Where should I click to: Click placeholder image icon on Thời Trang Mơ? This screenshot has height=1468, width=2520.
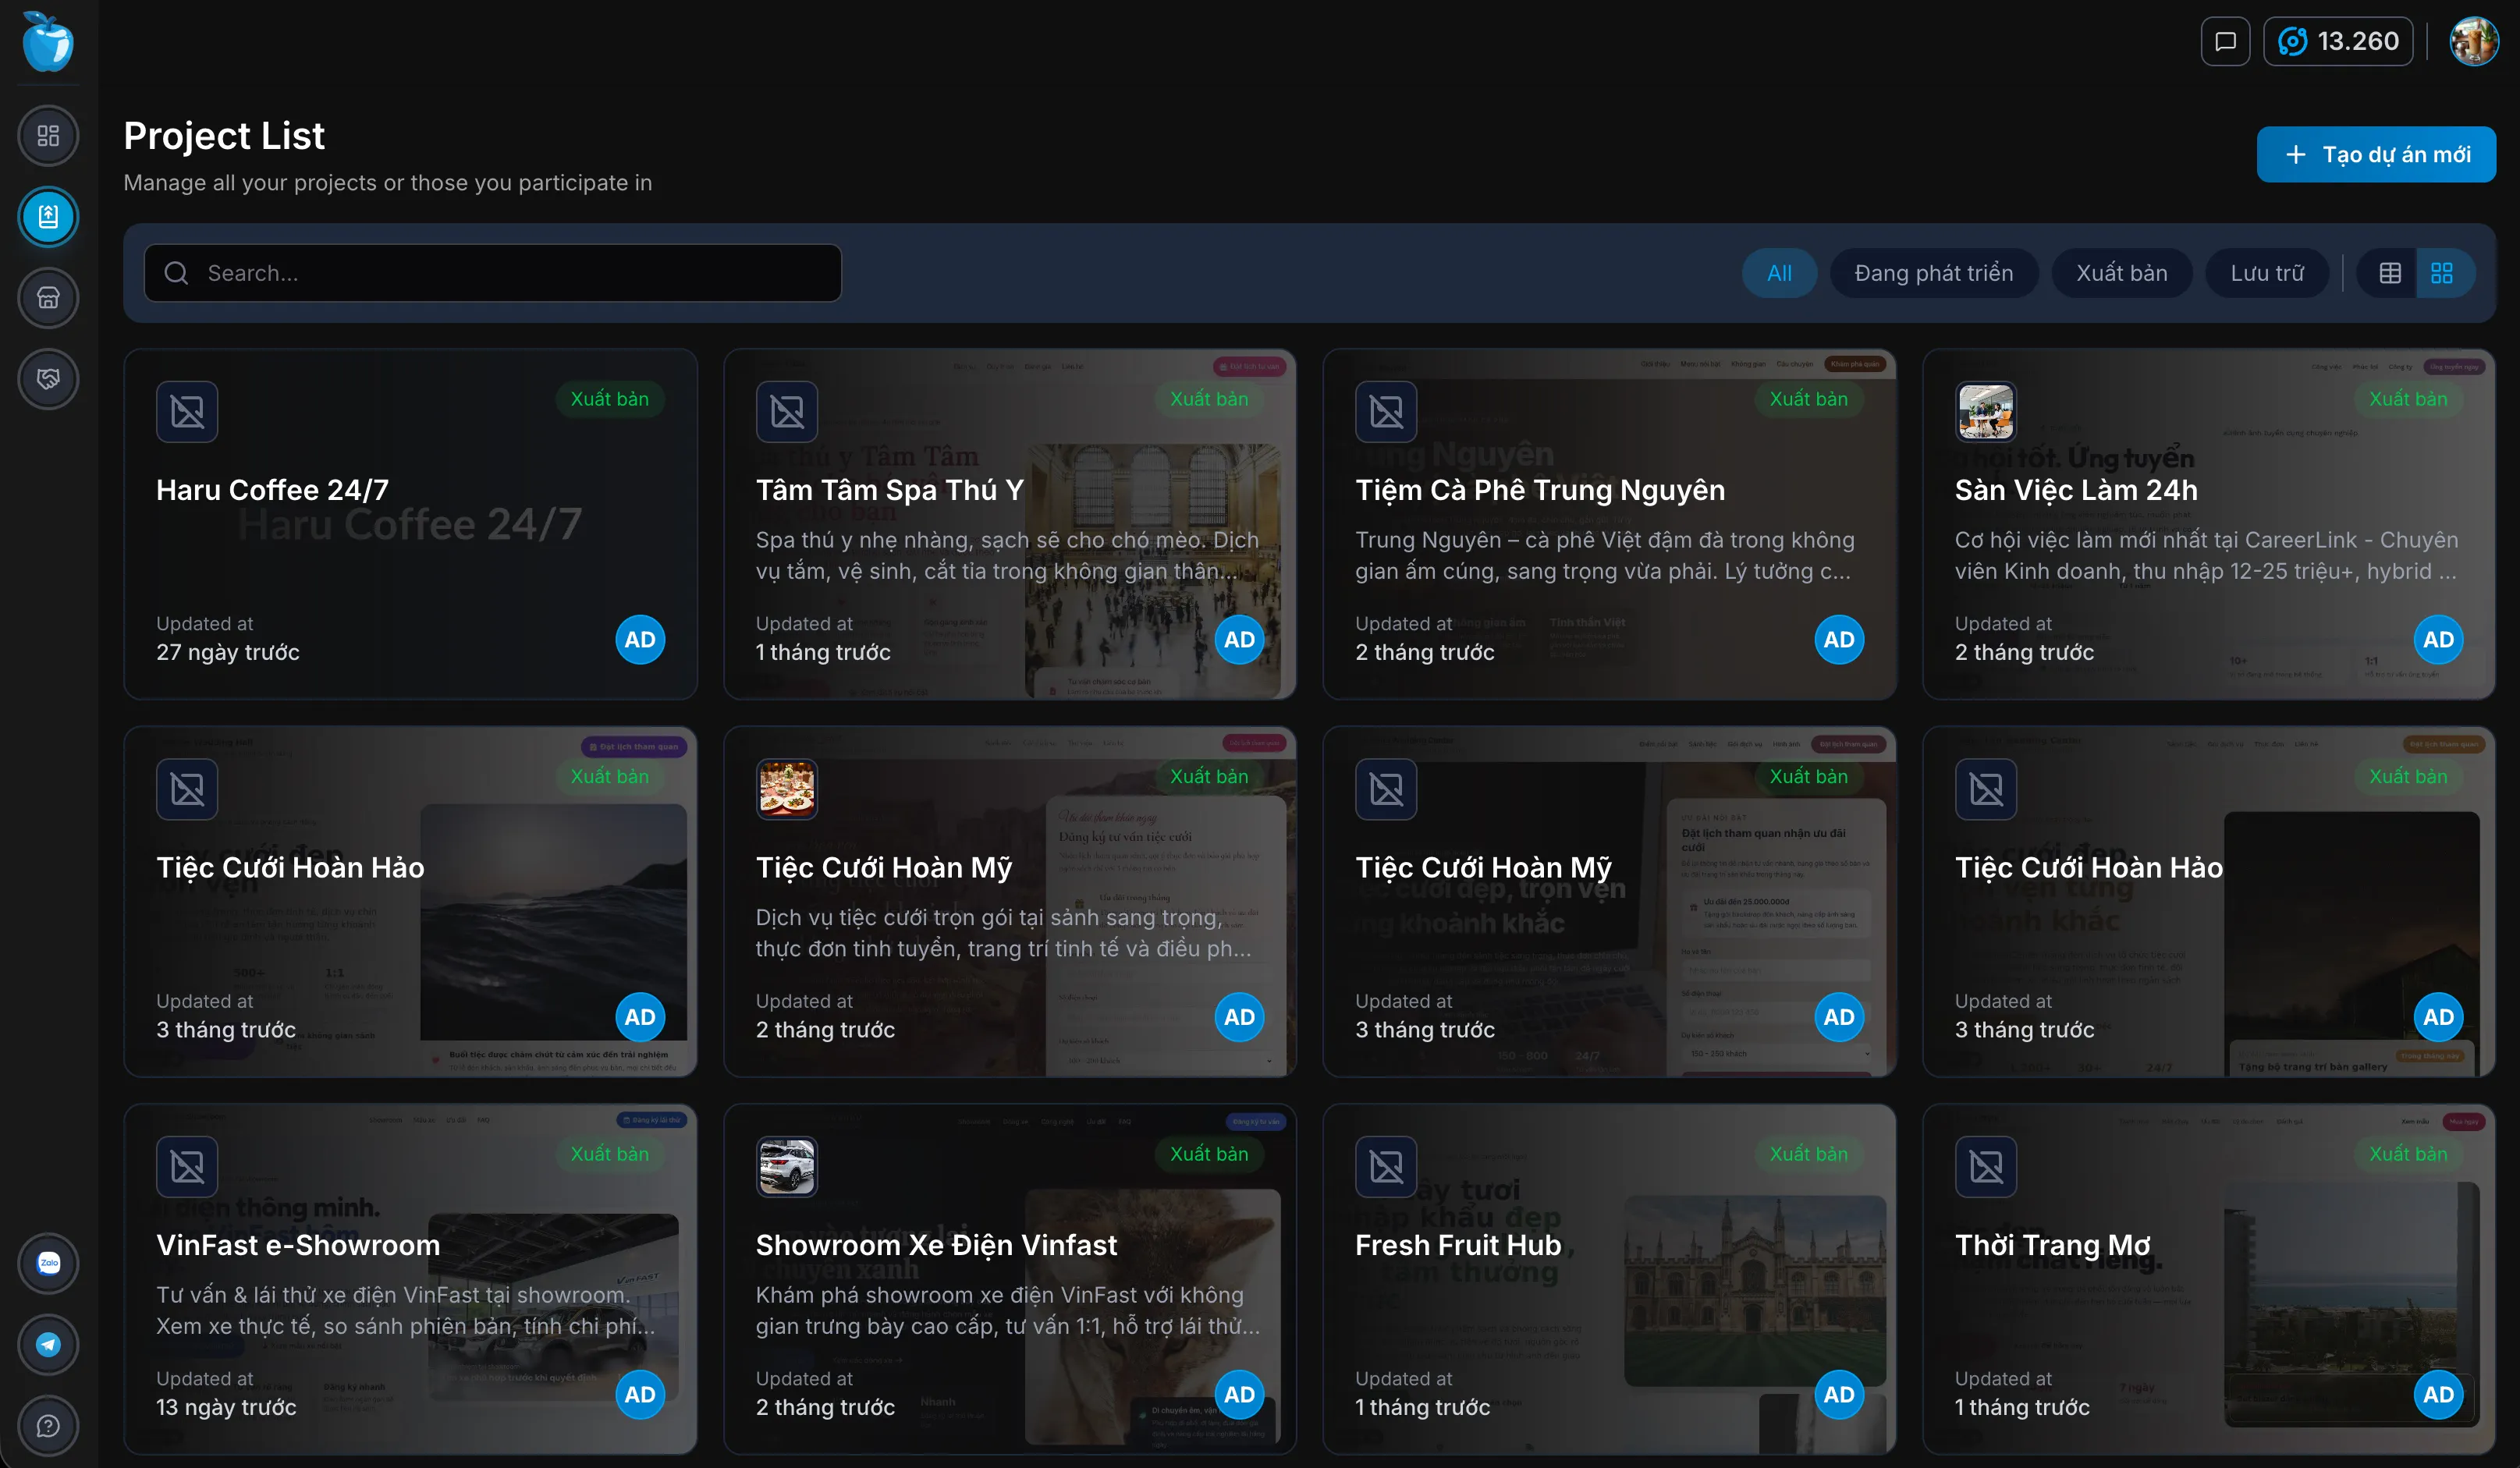point(1986,1166)
